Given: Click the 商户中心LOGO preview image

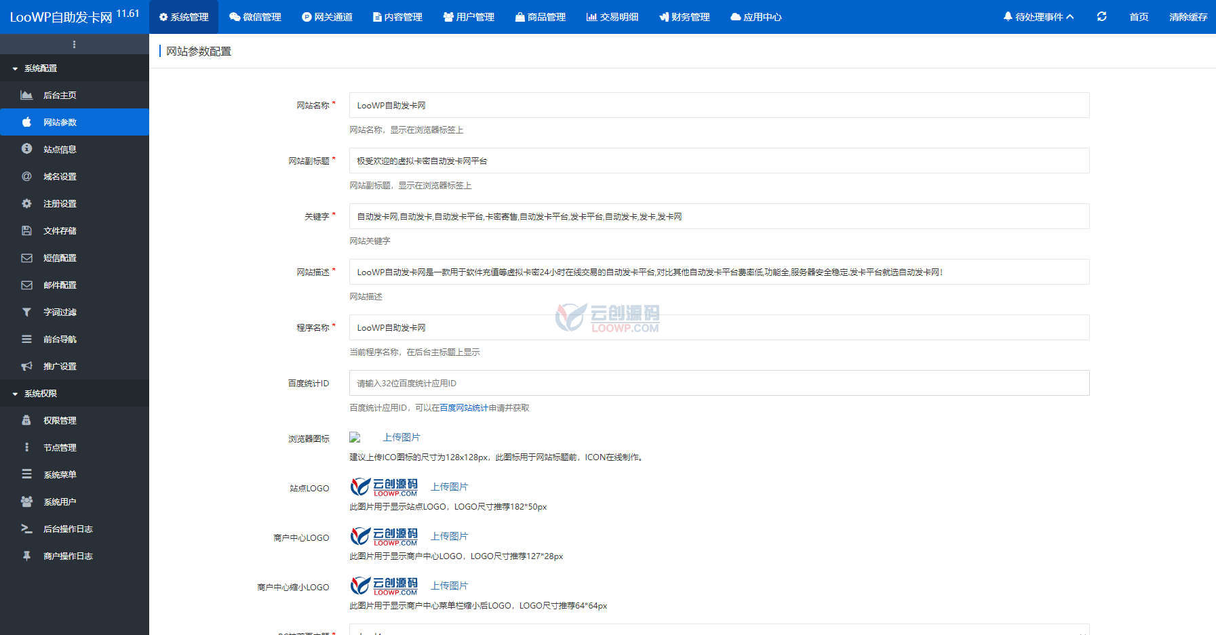Looking at the screenshot, I should (x=384, y=536).
